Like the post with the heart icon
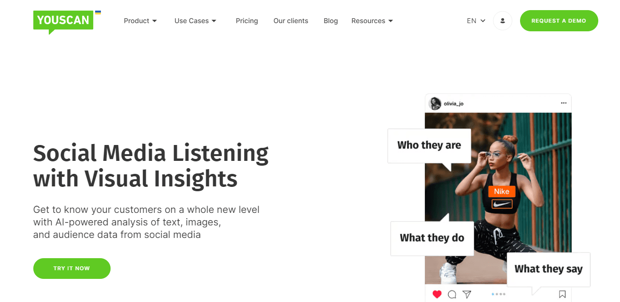Viewport: 620px width, 302px height. pos(437,294)
